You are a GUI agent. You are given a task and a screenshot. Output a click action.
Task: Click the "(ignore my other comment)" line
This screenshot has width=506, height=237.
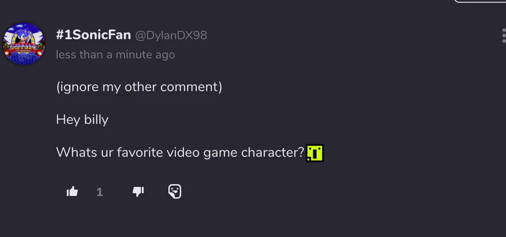(139, 87)
